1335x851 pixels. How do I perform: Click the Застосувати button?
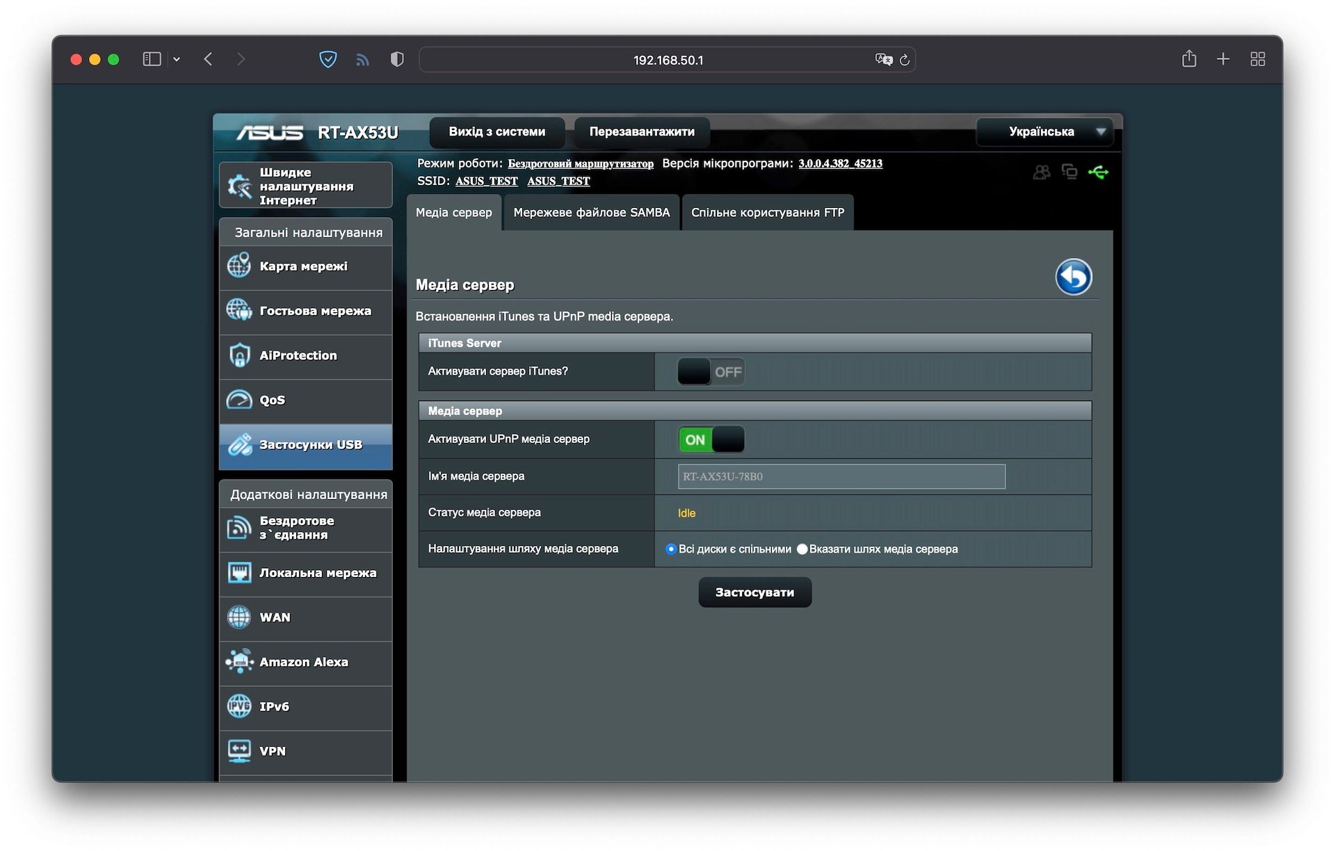(x=754, y=592)
